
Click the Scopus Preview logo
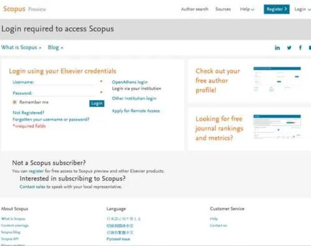25,9
